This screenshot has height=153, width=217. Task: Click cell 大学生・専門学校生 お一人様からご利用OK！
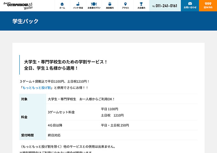(x=81, y=99)
